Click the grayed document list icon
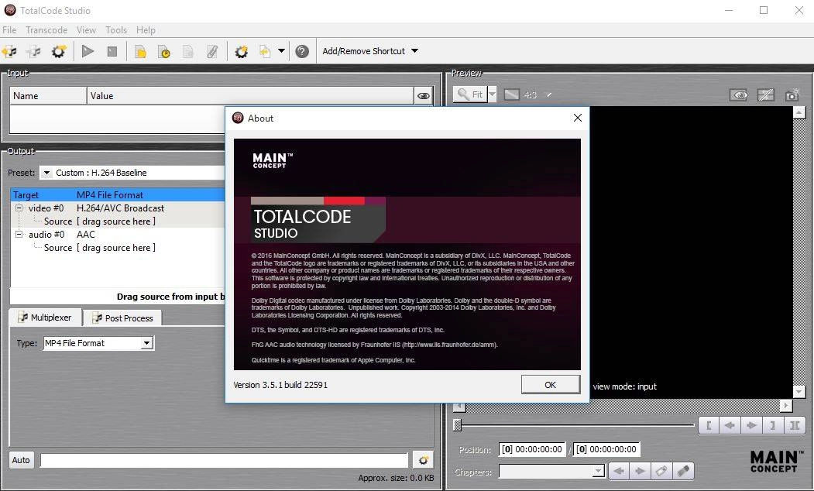 (x=188, y=51)
